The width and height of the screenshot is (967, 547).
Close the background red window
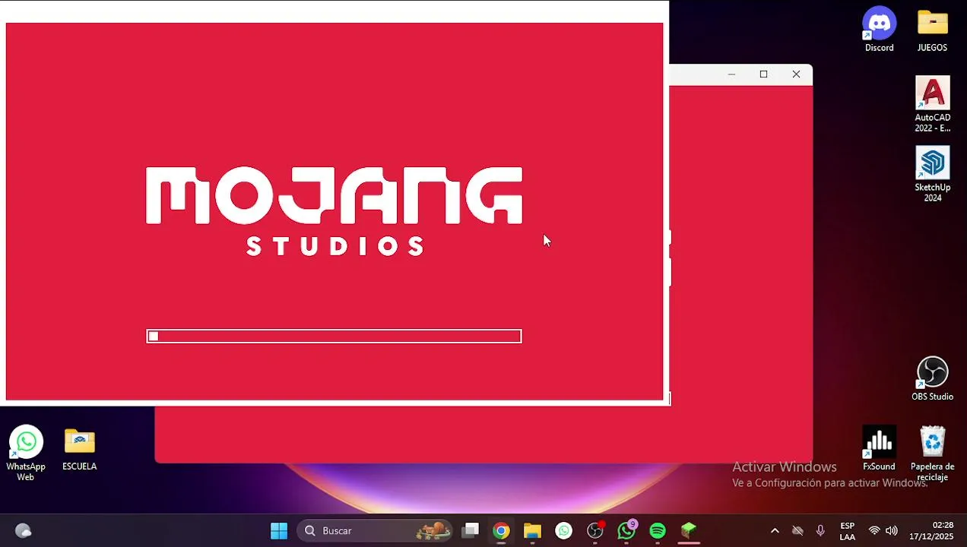796,74
